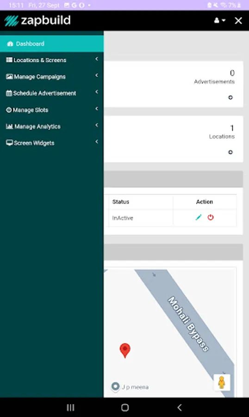The height and width of the screenshot is (417, 249).
Task: Open the Dashboard menu item
Action: [x=52, y=44]
